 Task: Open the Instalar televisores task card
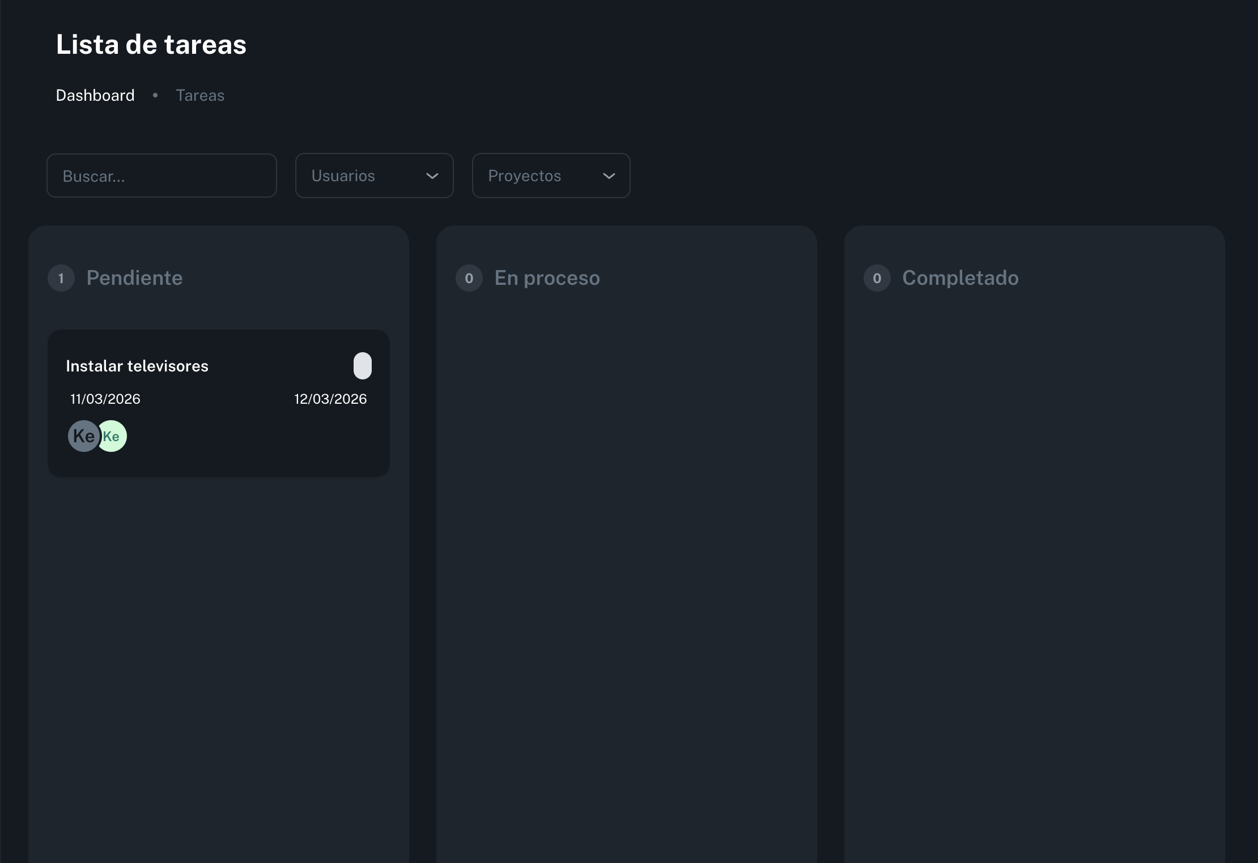[x=219, y=403]
